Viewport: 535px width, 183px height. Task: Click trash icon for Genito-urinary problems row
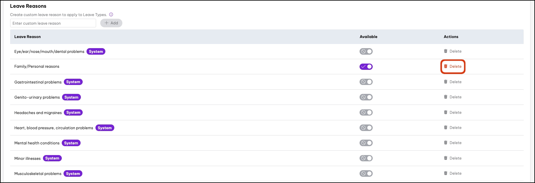(x=445, y=97)
